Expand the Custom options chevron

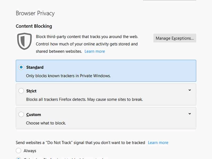(189, 114)
